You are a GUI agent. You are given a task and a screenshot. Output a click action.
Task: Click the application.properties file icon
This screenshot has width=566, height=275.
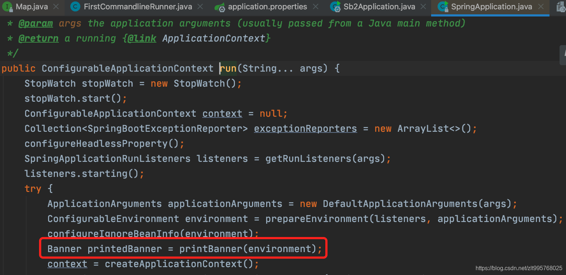[220, 7]
